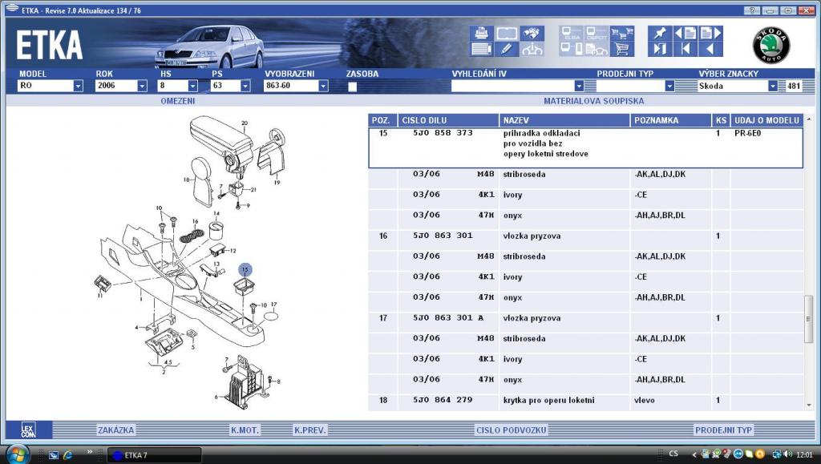821x464 pixels.
Task: Click the K.PREV. footer button
Action: [x=310, y=430]
